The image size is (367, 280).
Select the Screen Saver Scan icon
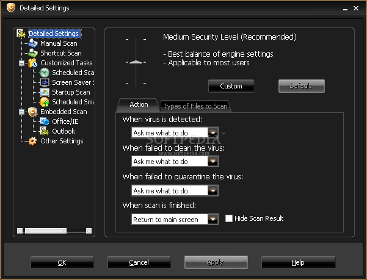pos(45,82)
